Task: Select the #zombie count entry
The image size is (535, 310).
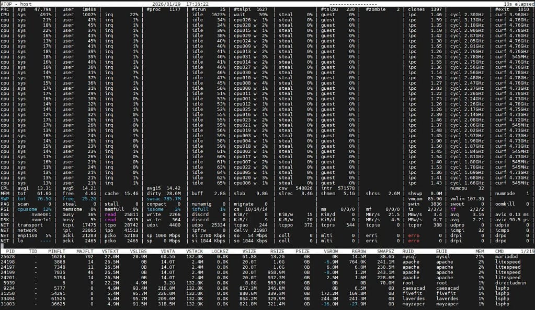Action: coord(382,9)
